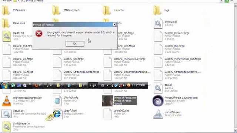Select the DataPC_RC.forge file
Image resolution: width=237 pixels, height=133 pixels.
(18, 75)
